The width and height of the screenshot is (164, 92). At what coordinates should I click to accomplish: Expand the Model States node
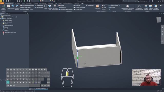click(x=1, y=17)
